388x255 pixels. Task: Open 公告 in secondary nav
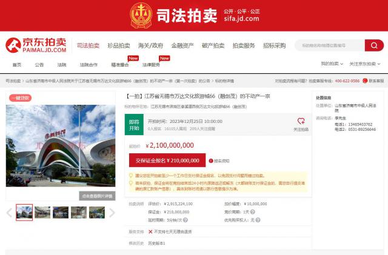[x=39, y=65]
